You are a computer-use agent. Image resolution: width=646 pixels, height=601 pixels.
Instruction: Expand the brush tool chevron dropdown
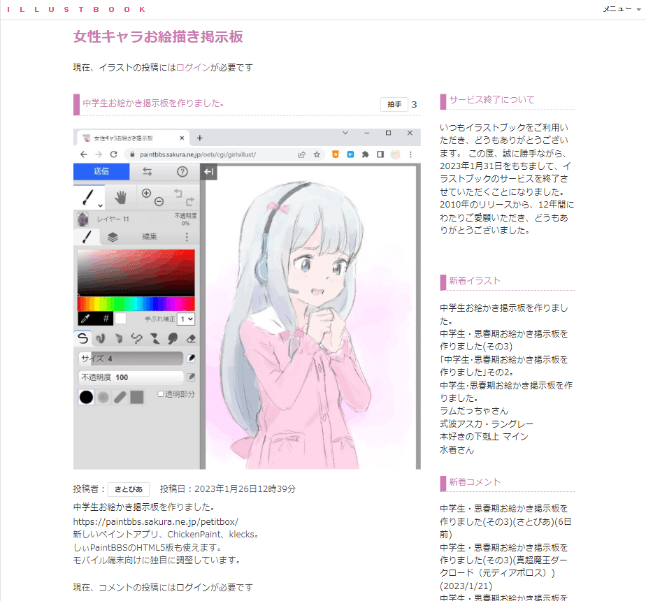coord(100,205)
